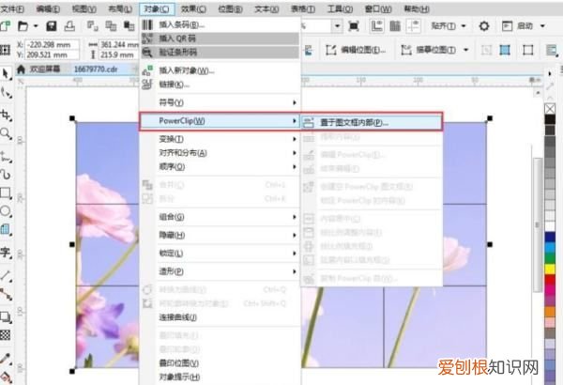Click the top-right selection handle of image

point(490,118)
